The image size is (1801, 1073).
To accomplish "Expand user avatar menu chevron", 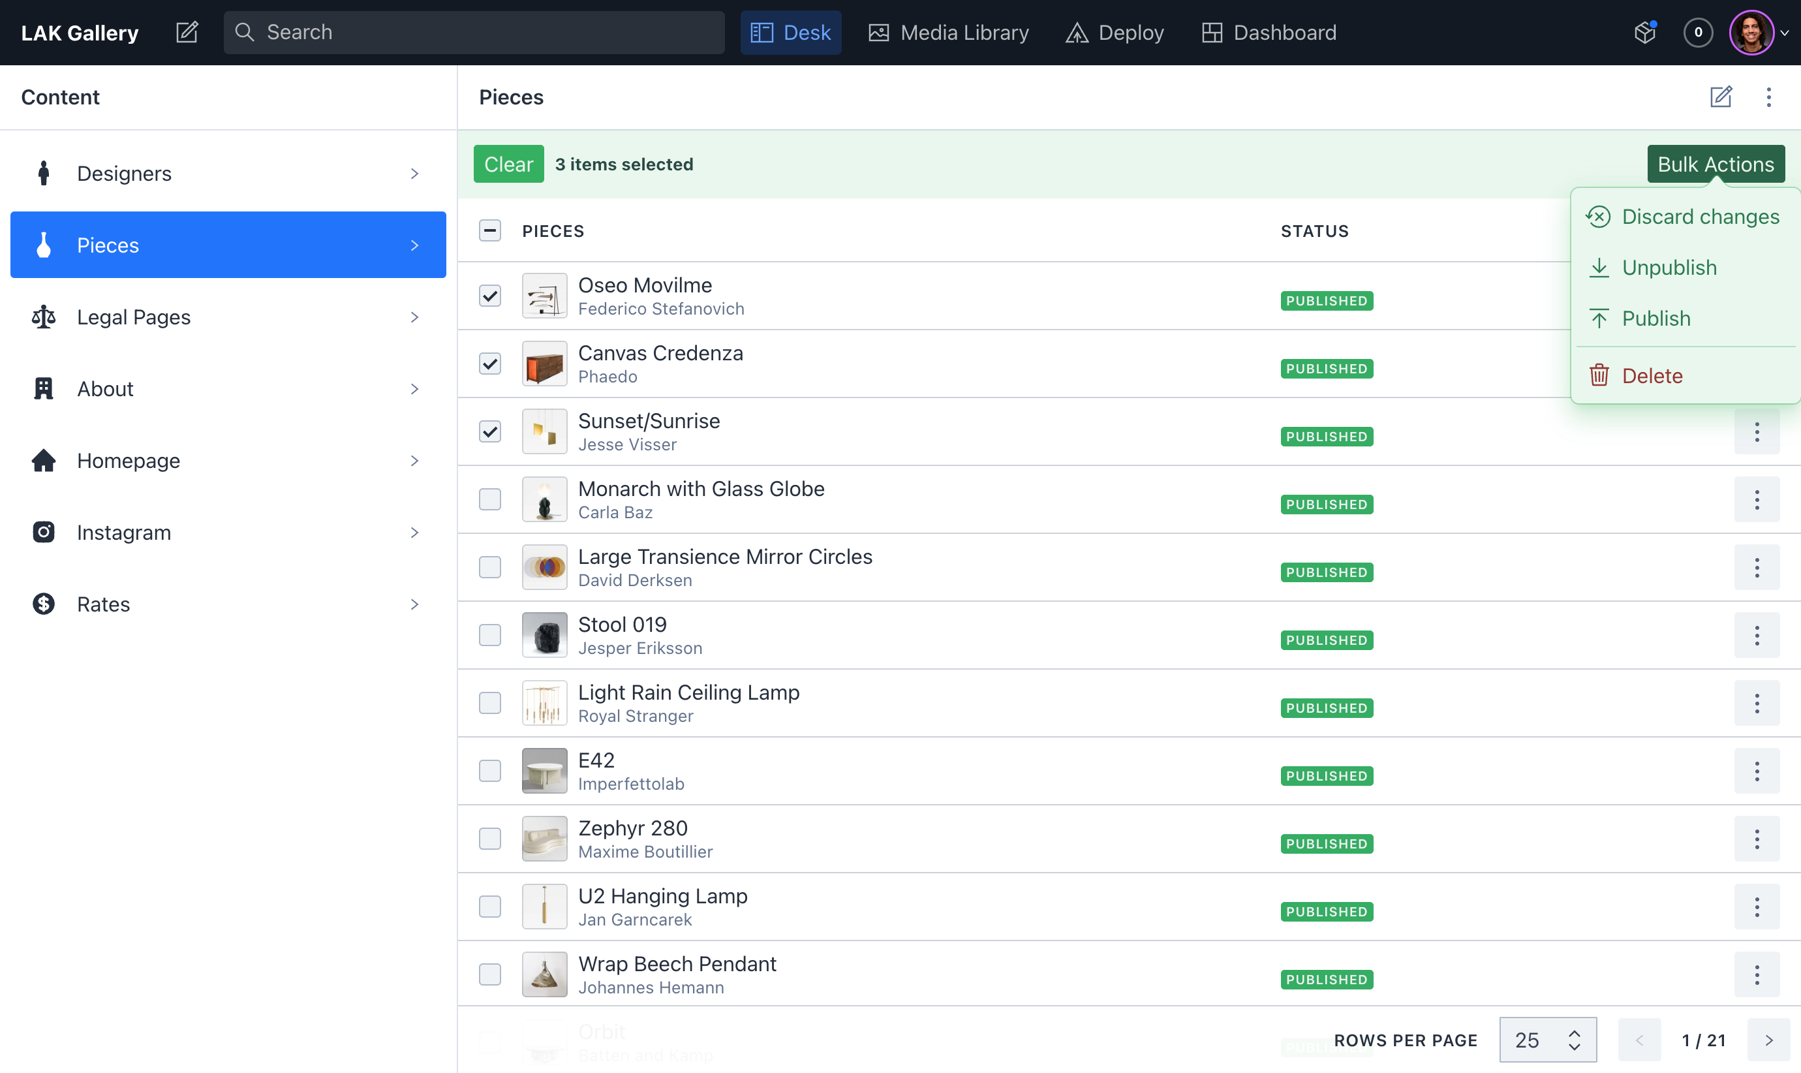I will click(x=1785, y=33).
